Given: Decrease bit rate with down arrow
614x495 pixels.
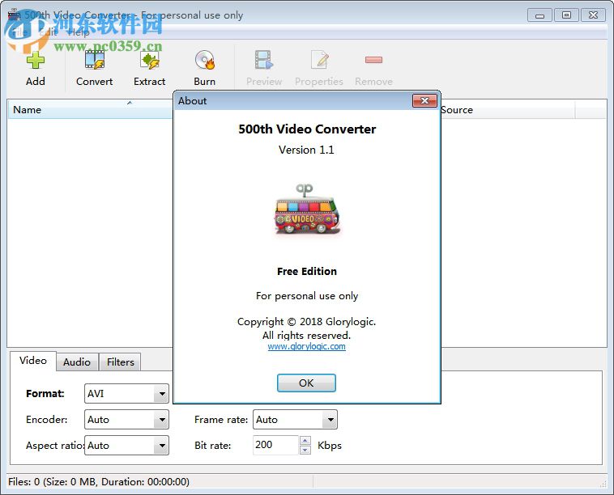Looking at the screenshot, I should pos(305,450).
